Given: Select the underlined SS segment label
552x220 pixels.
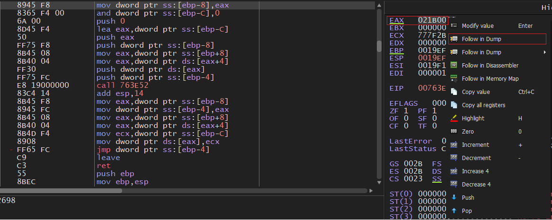Looking at the screenshot, I should (436, 179).
